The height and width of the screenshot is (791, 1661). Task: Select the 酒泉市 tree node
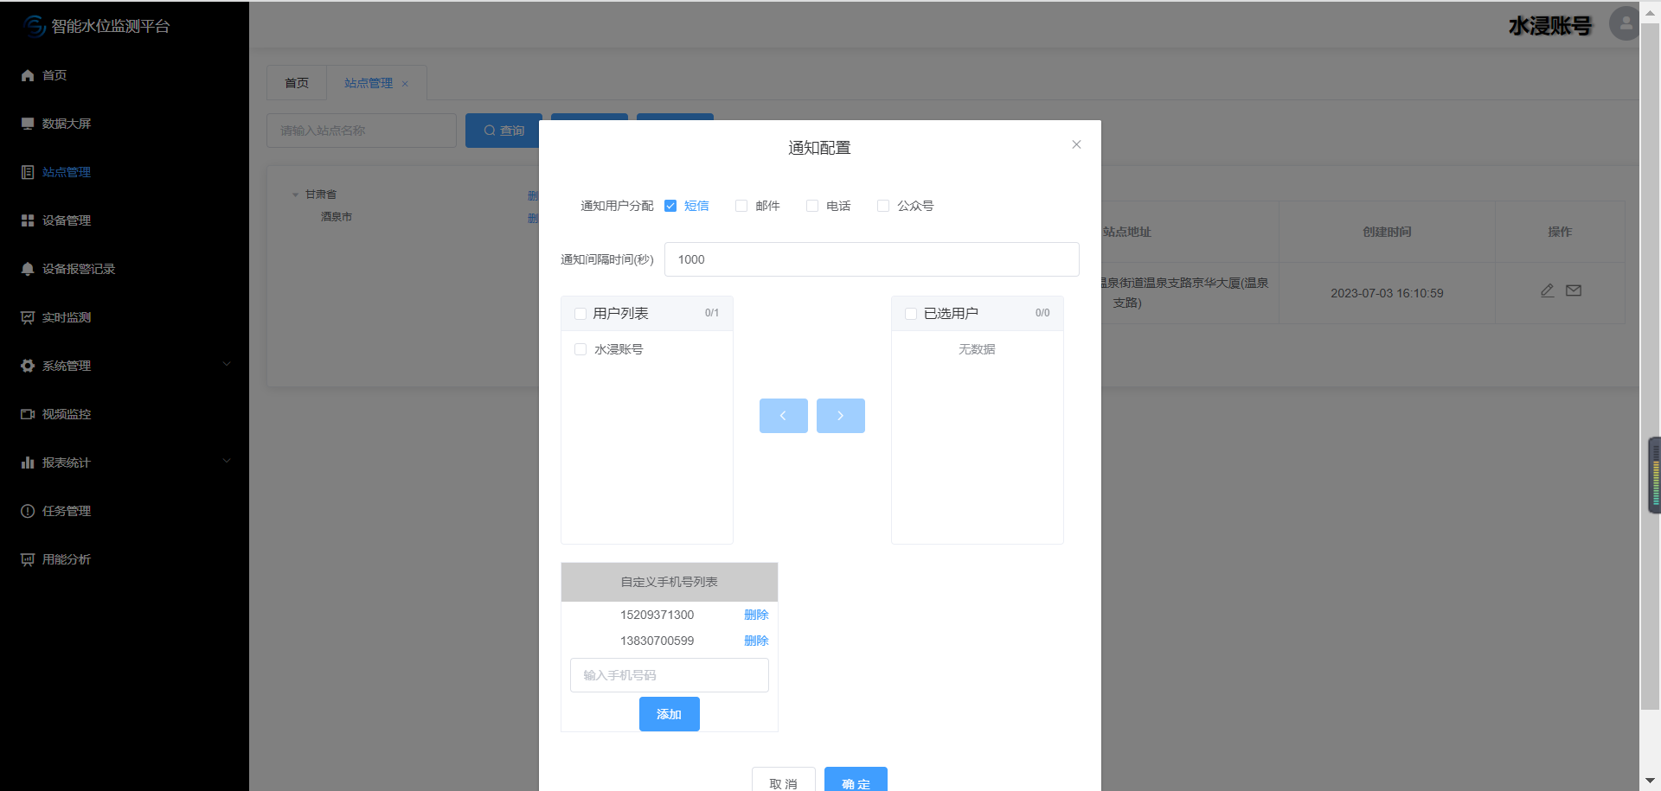(337, 217)
